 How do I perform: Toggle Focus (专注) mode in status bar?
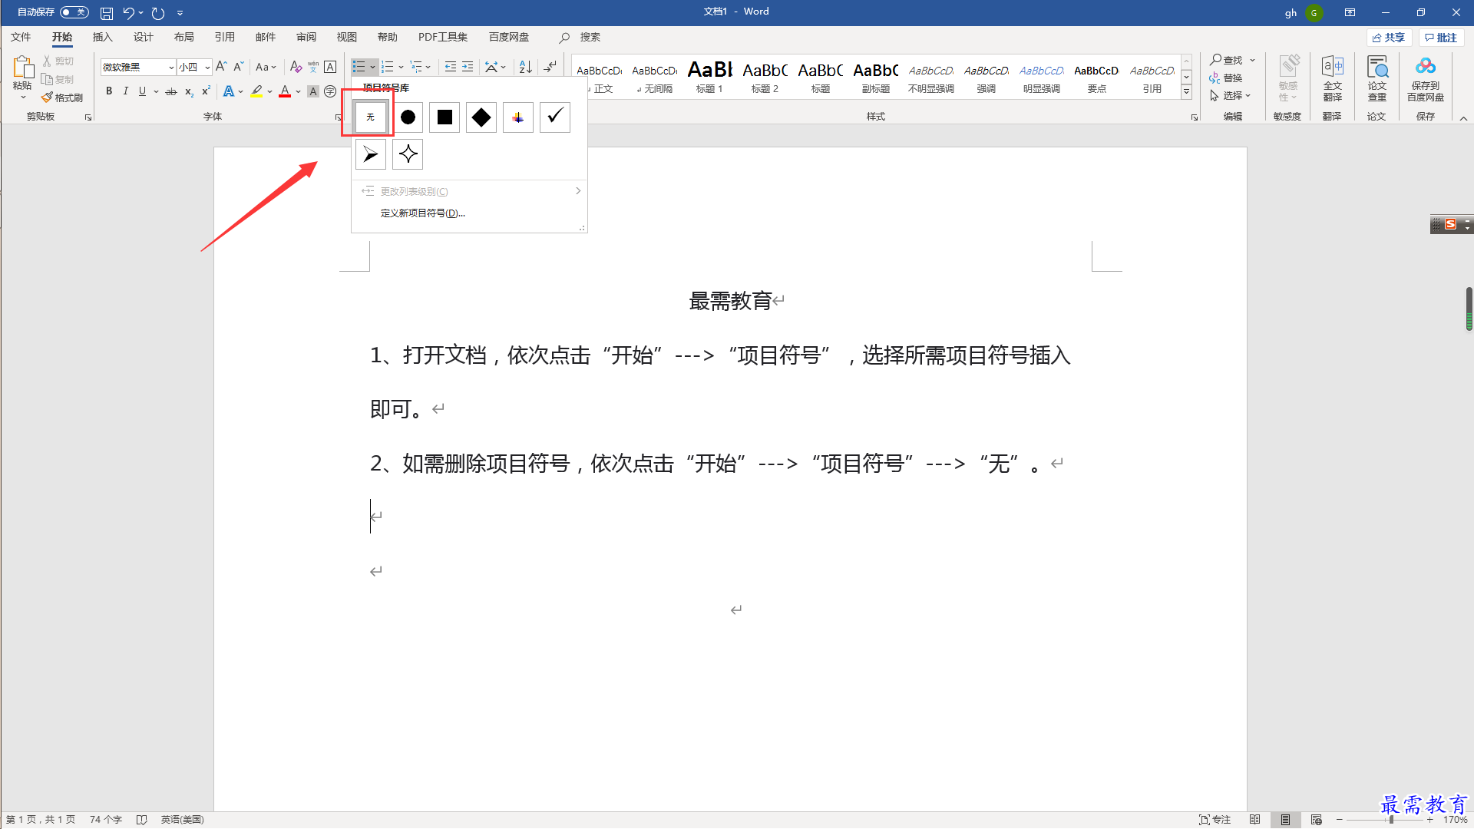pyautogui.click(x=1215, y=820)
